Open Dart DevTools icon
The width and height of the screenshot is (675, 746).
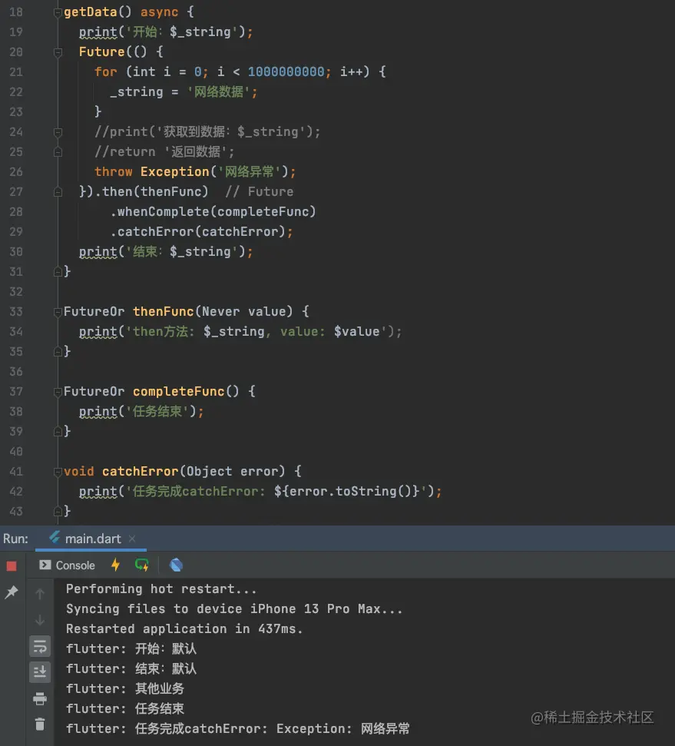coord(176,565)
